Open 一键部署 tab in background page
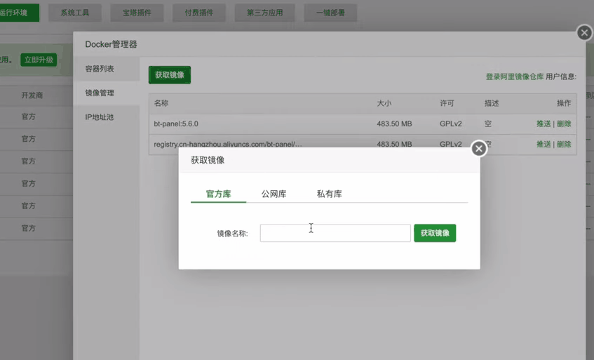 pyautogui.click(x=331, y=13)
